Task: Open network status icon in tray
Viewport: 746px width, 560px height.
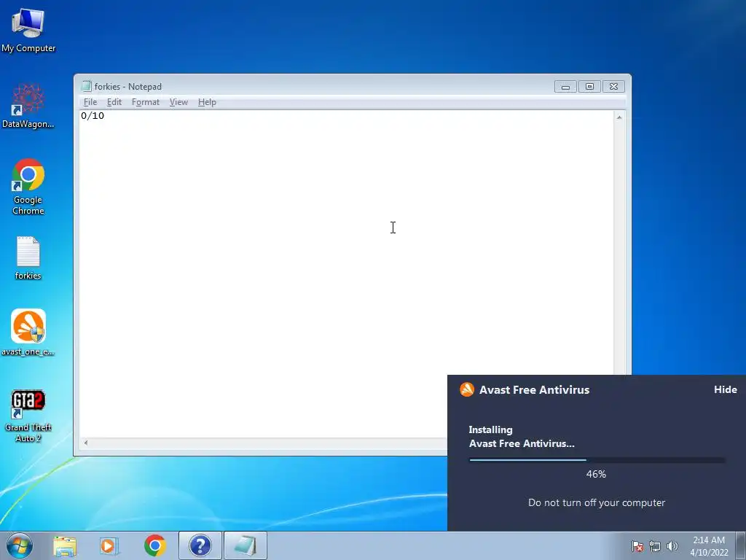Action: pos(655,546)
